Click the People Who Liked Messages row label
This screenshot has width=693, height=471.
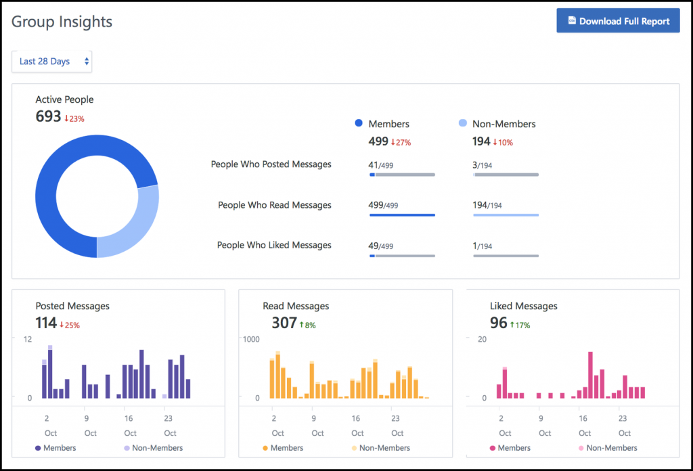[273, 245]
